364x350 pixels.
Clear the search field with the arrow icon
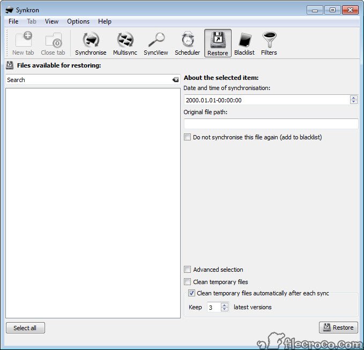(x=175, y=80)
